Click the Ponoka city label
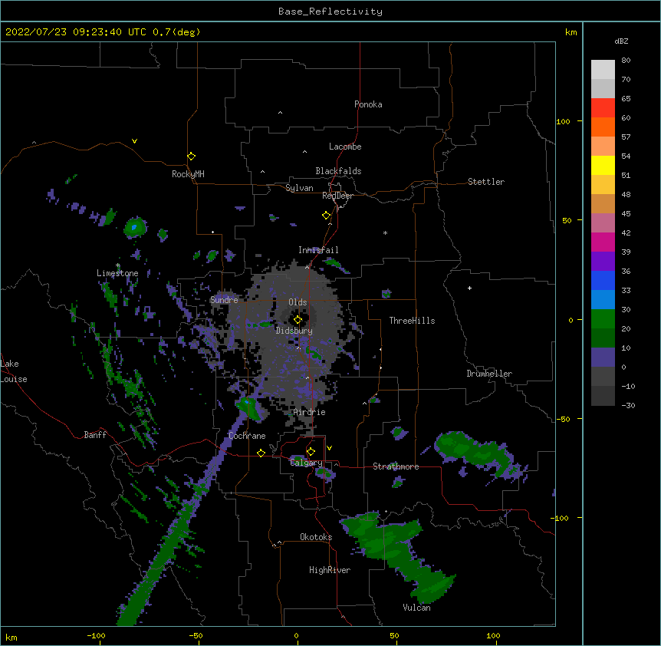661x646 pixels. coord(368,104)
